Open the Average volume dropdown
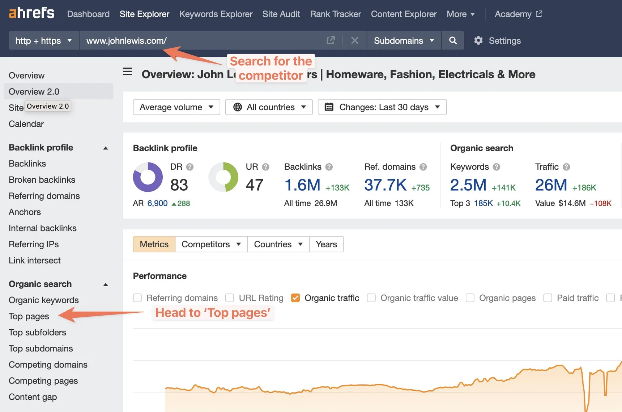Image resolution: width=622 pixels, height=412 pixels. pos(176,107)
